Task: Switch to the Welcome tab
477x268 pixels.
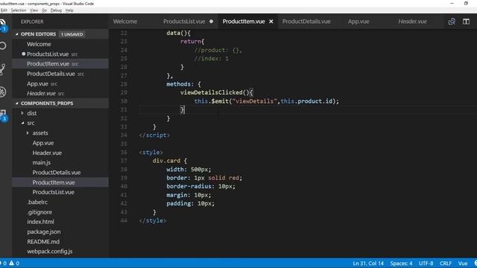Action: pos(125,22)
